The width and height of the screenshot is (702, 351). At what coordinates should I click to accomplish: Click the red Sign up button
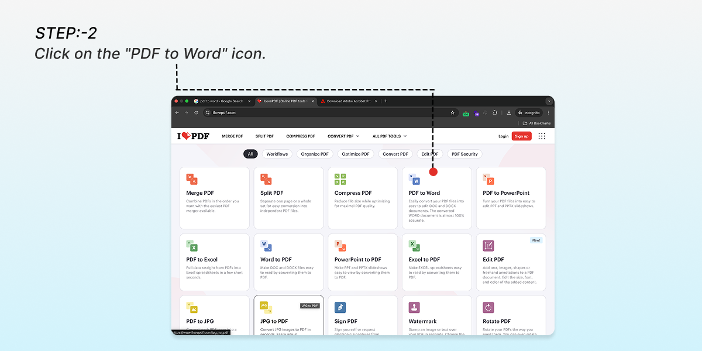521,136
